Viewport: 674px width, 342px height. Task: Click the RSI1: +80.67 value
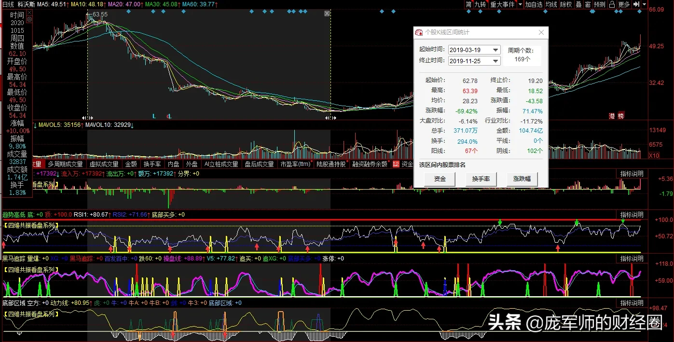(91, 215)
